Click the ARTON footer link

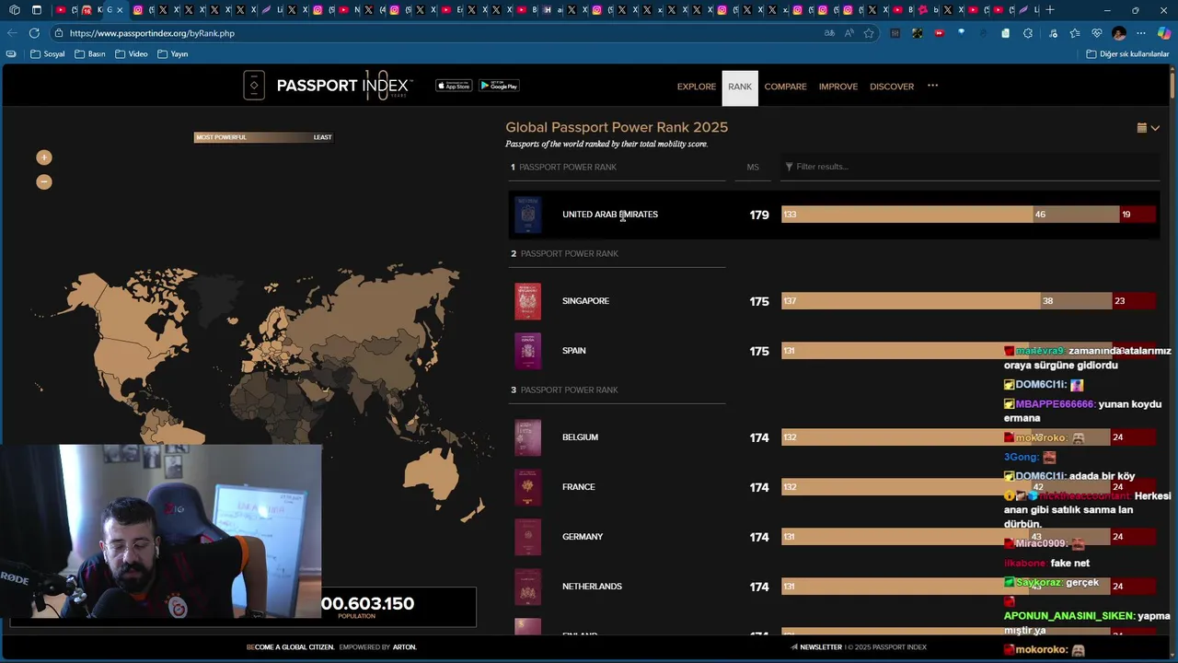pos(404,647)
